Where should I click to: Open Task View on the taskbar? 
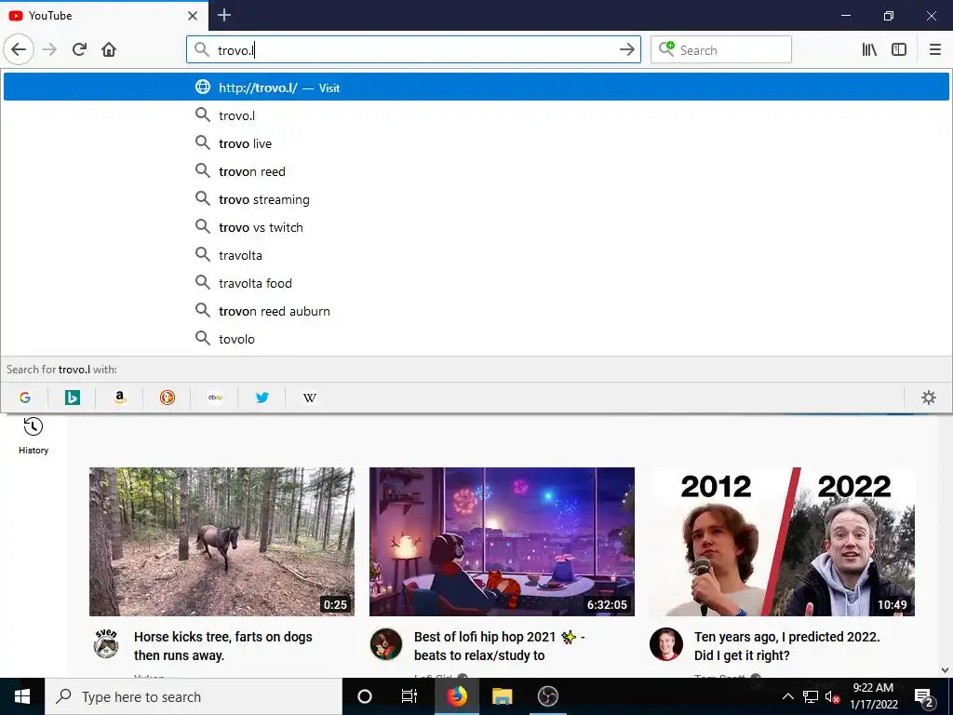coord(409,696)
